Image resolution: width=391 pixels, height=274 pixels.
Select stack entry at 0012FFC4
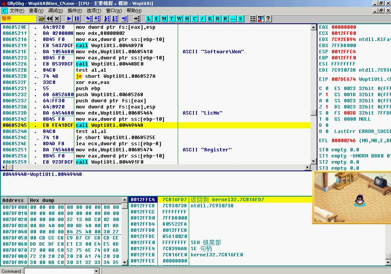(x=220, y=200)
